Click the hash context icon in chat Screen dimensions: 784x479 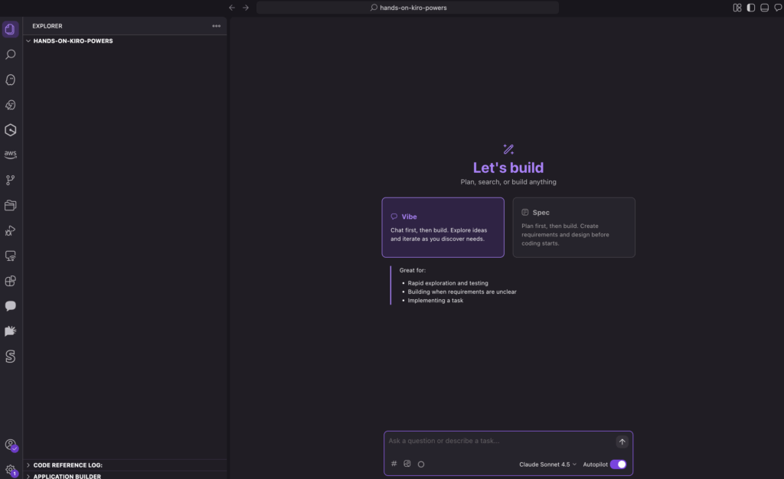394,464
